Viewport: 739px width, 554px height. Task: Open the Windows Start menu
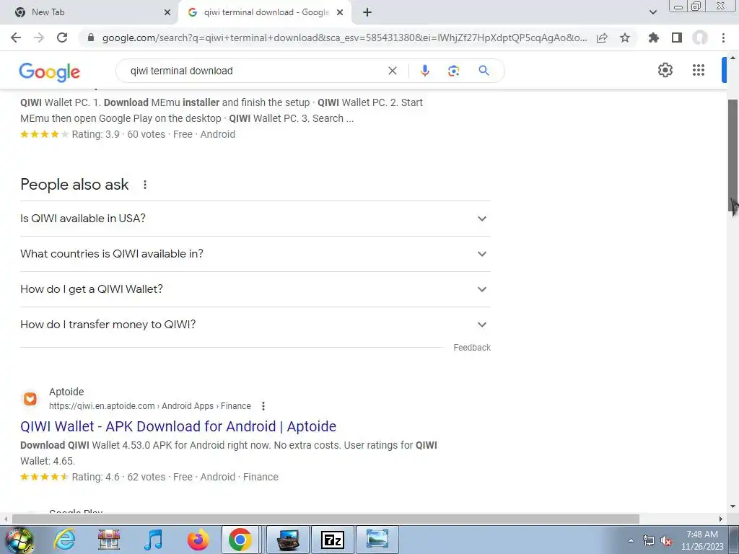[x=19, y=540]
